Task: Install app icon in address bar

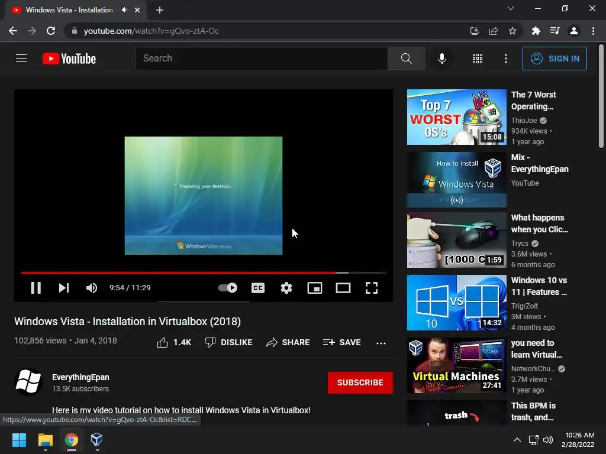Action: [x=475, y=31]
